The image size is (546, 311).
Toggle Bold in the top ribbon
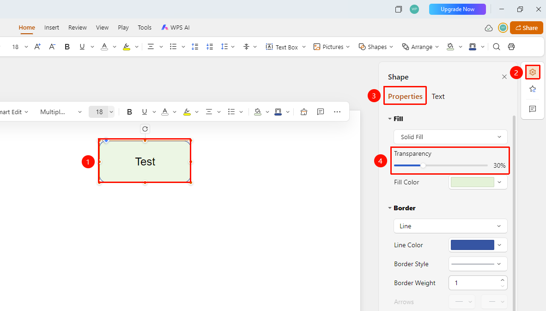(67, 47)
